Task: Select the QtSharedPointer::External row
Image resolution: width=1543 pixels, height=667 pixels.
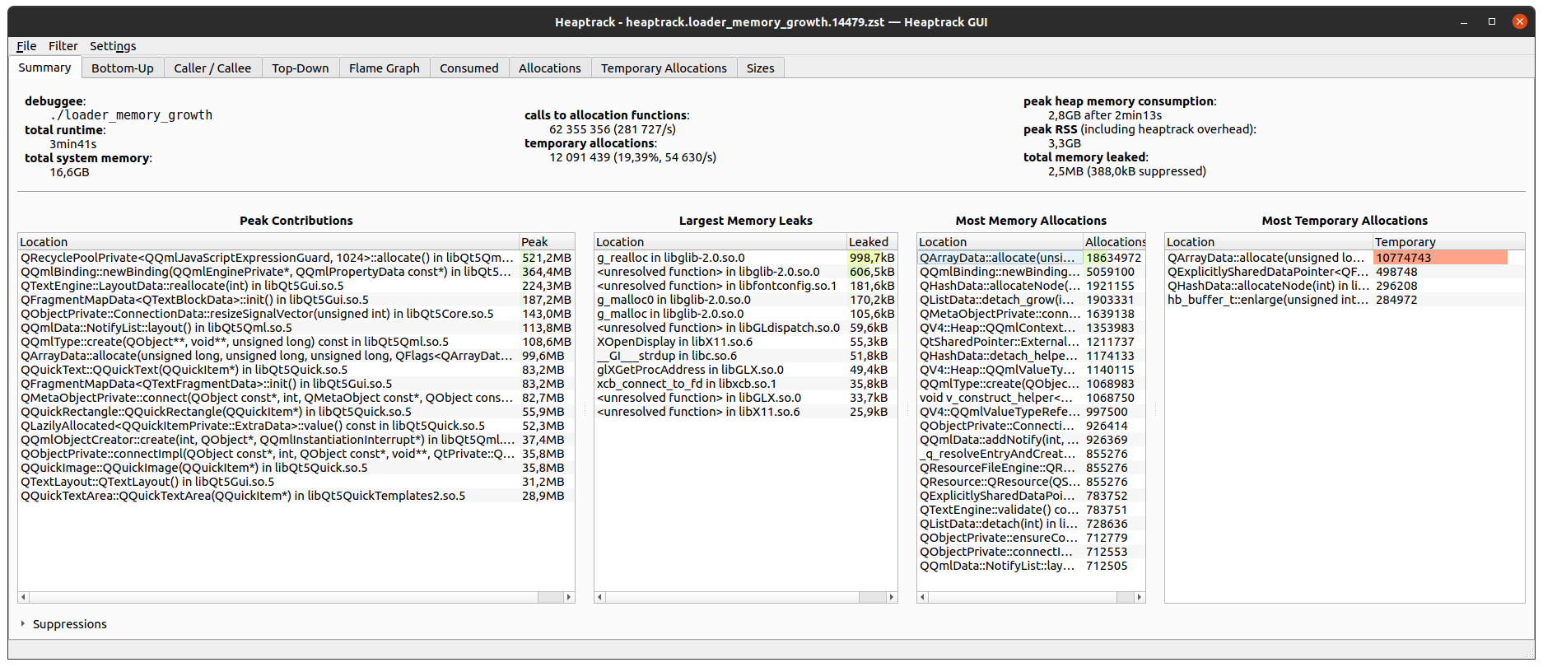Action: [x=1031, y=342]
